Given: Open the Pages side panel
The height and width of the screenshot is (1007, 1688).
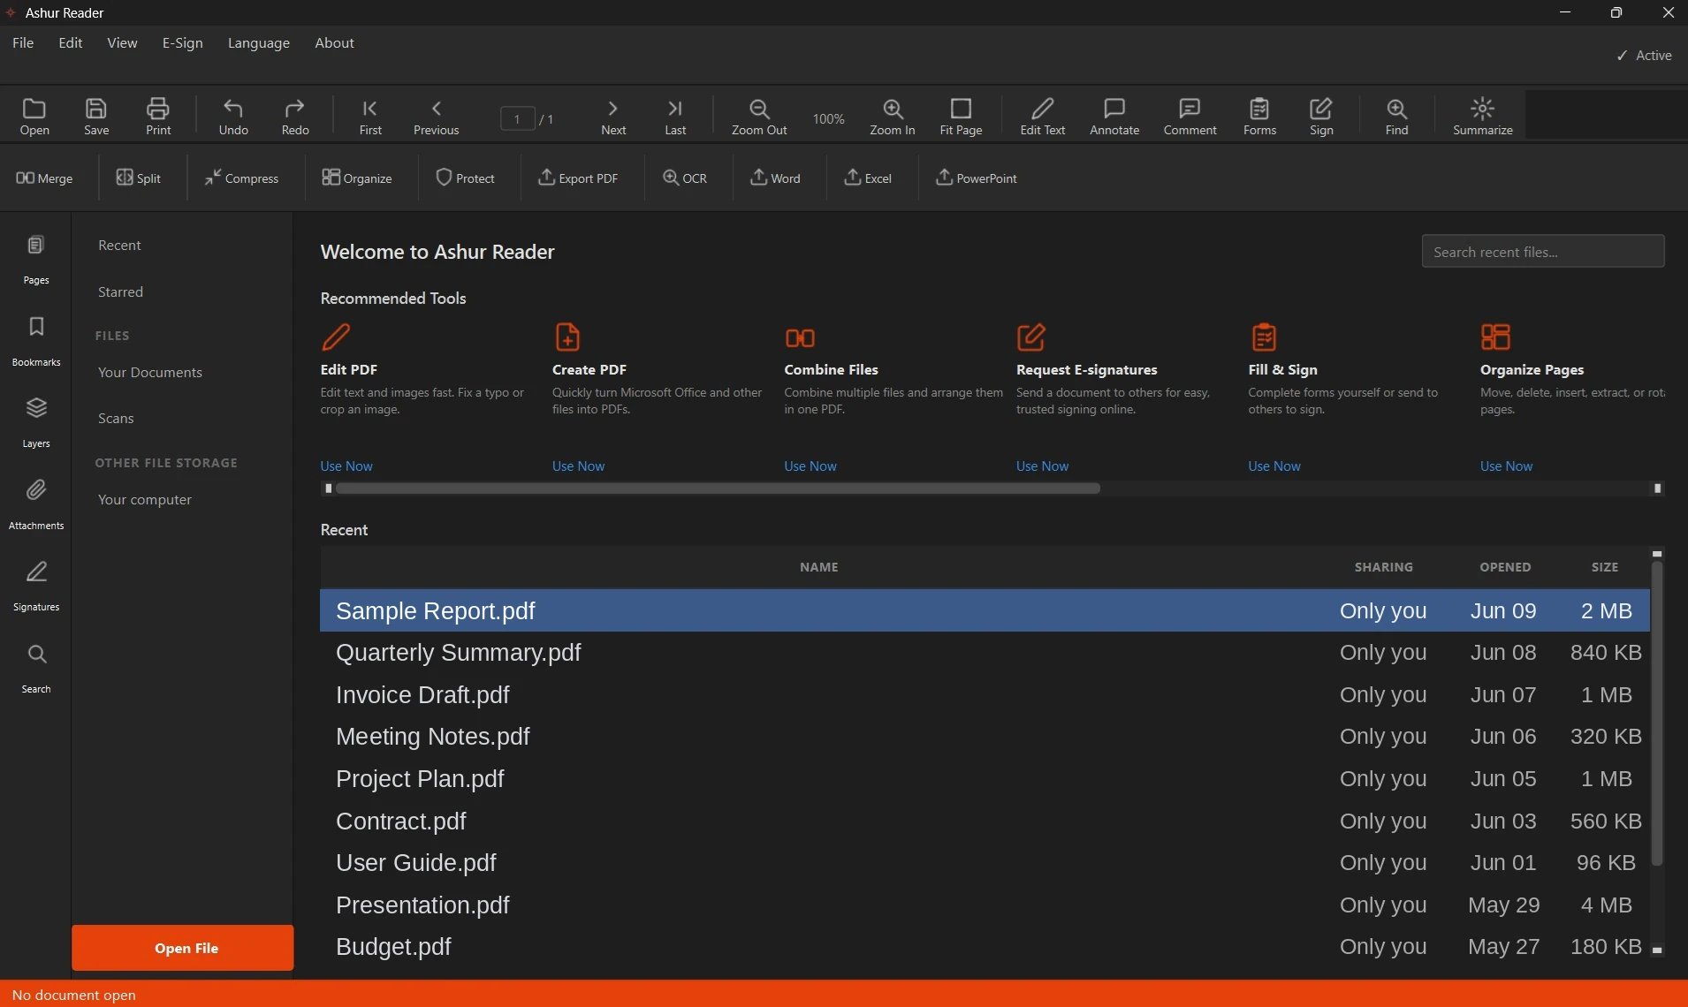Looking at the screenshot, I should (x=36, y=260).
